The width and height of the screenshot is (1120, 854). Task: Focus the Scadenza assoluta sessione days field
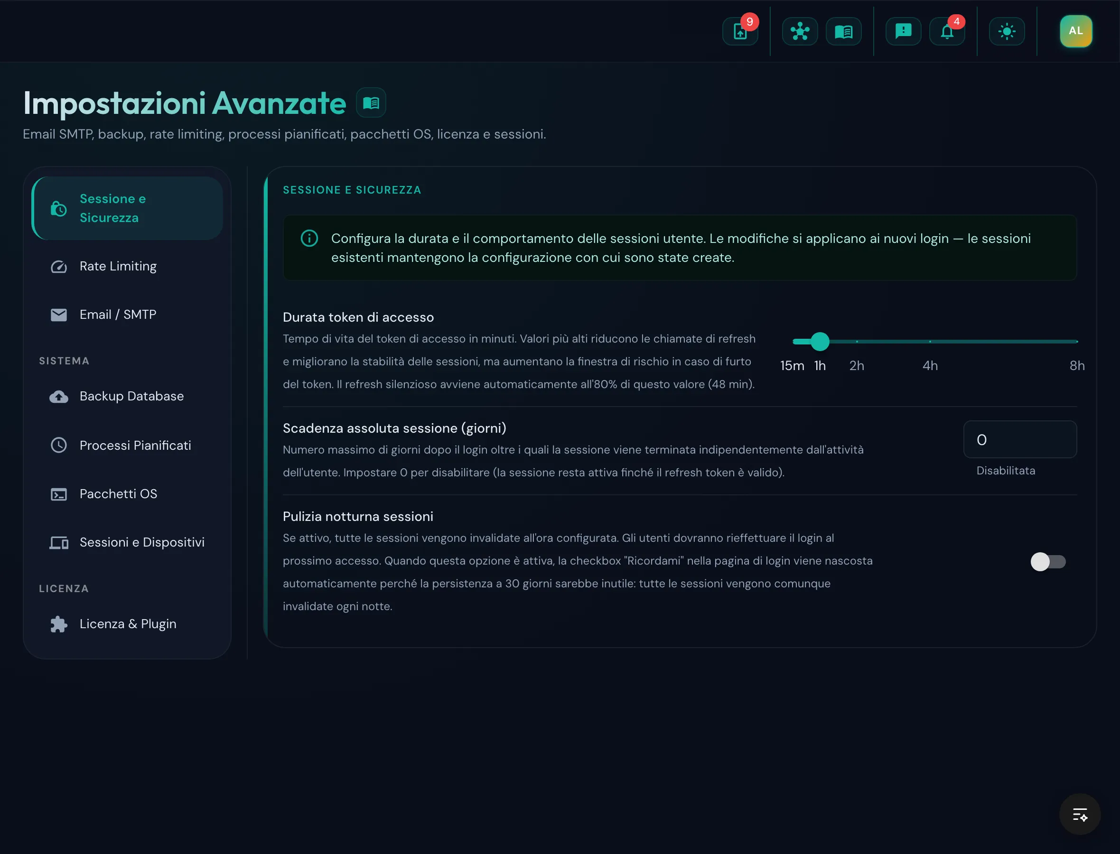(1020, 440)
